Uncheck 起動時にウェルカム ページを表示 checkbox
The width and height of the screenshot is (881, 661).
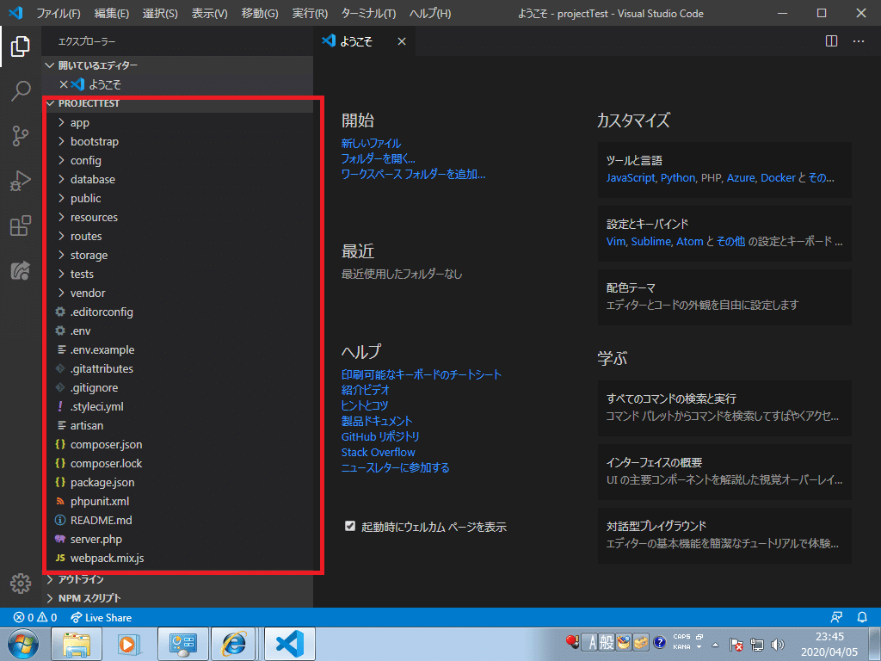click(350, 526)
